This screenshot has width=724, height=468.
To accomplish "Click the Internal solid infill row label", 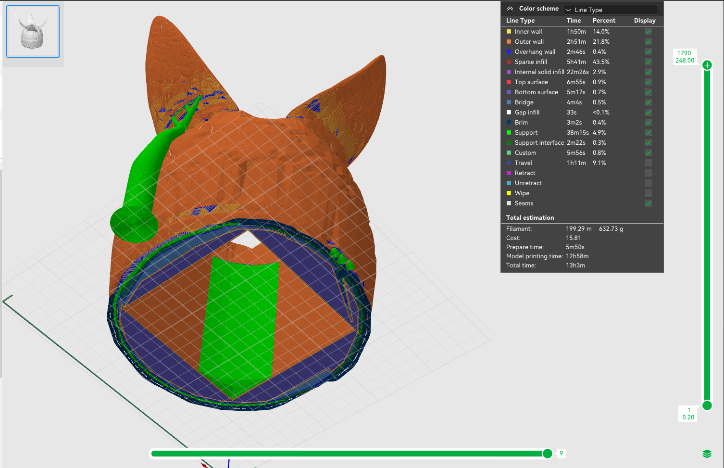I will point(539,72).
